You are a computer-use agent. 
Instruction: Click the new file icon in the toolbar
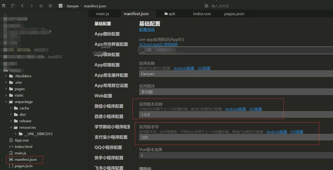3,6
